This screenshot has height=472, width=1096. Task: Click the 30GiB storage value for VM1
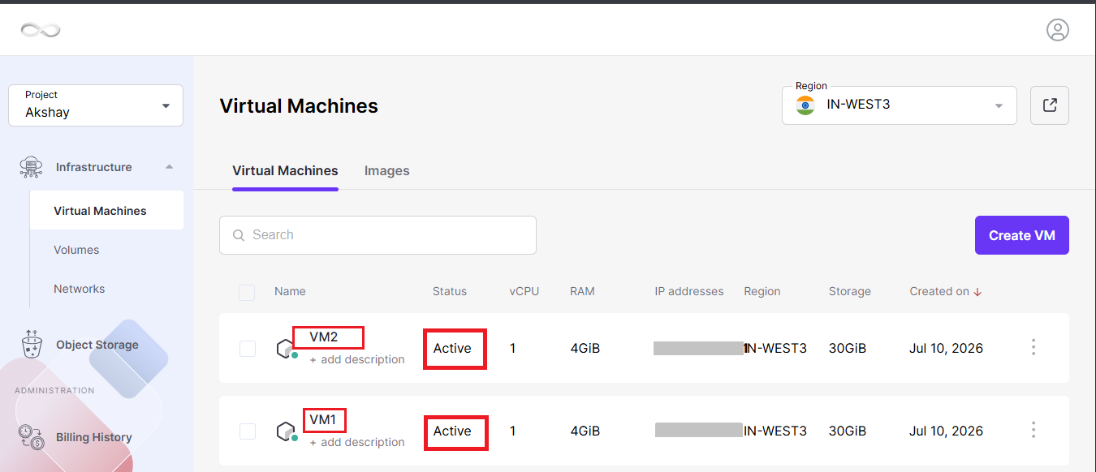(848, 431)
